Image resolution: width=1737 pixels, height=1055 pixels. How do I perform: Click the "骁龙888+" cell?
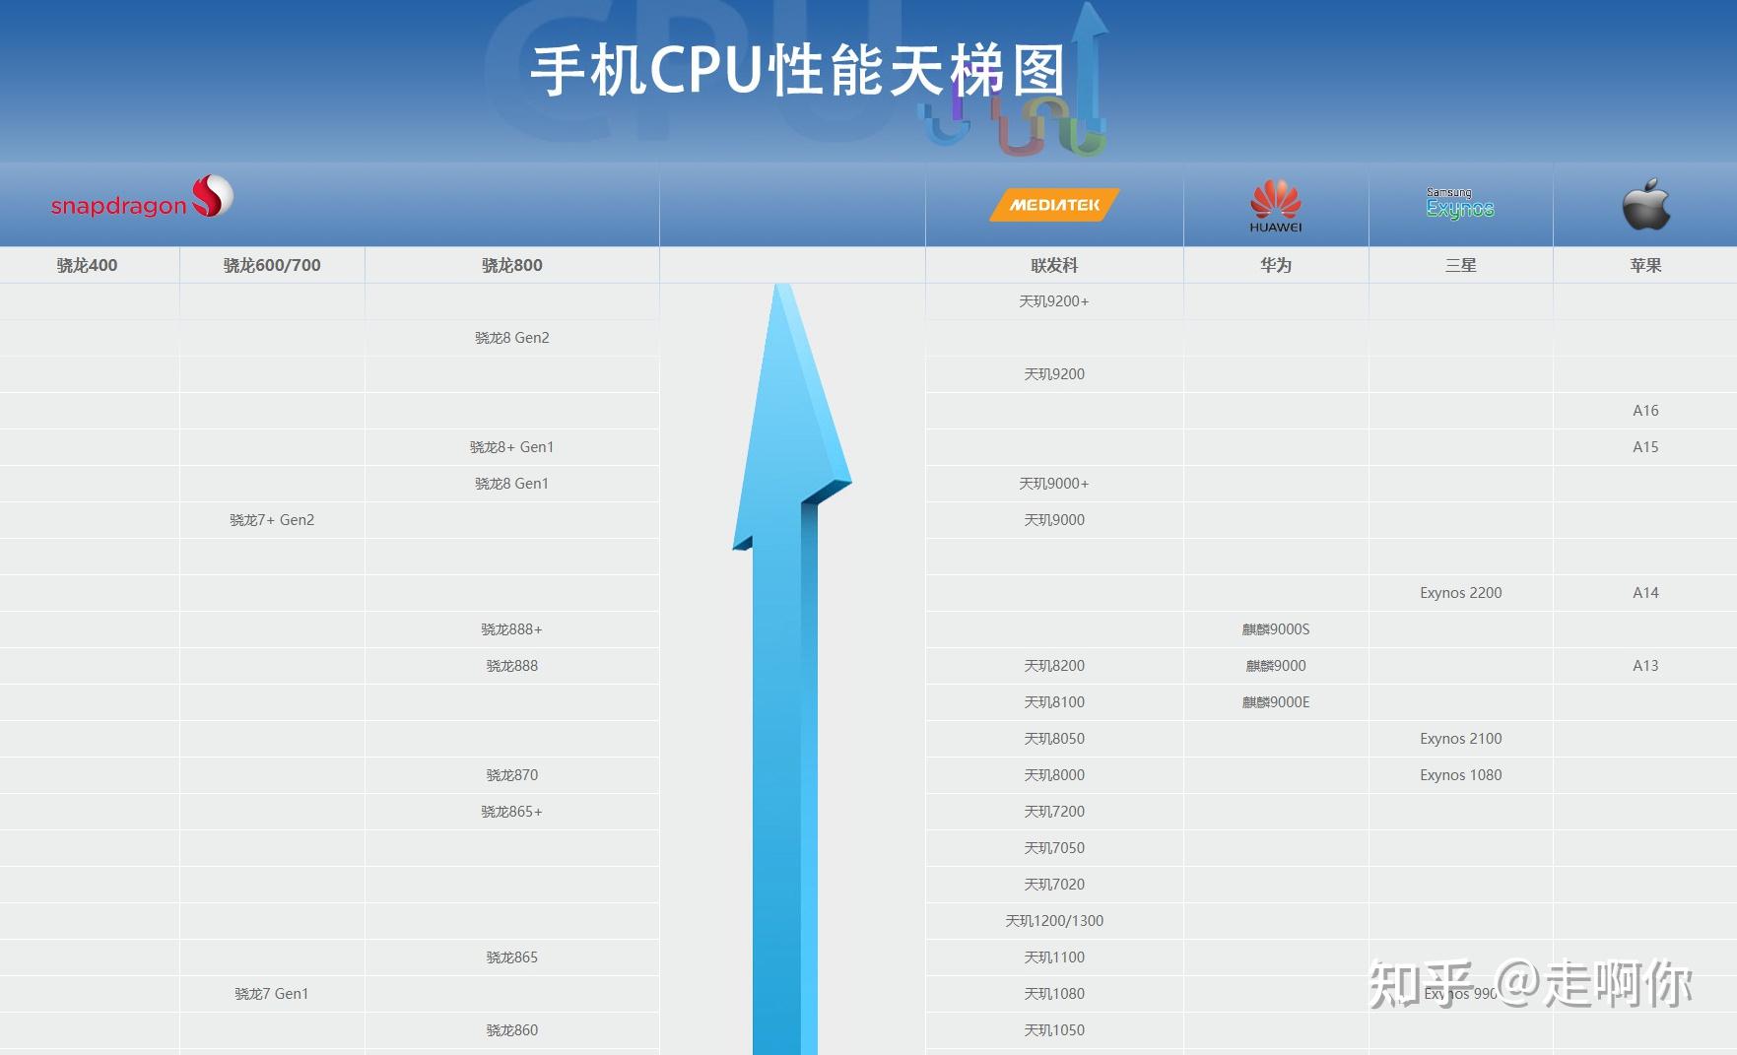512,629
